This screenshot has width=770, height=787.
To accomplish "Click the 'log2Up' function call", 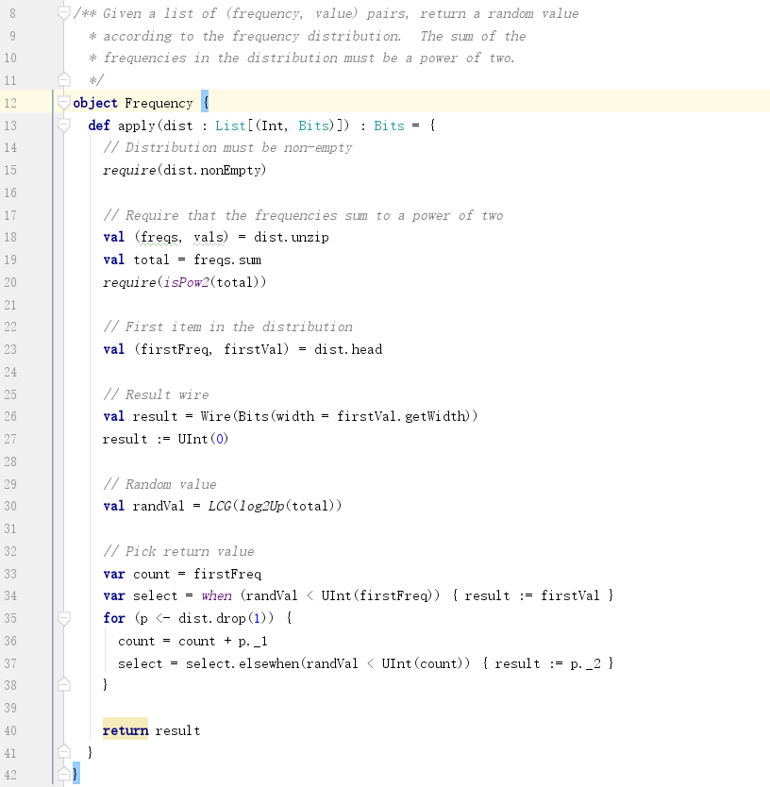I will [x=261, y=507].
